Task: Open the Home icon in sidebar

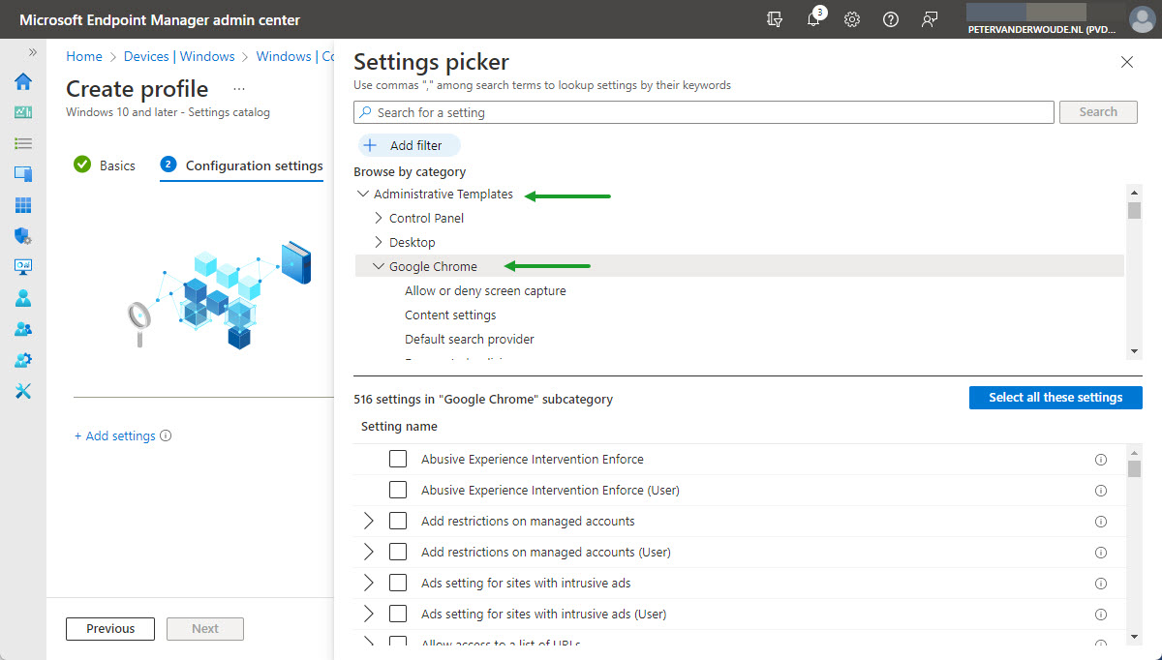Action: pos(23,81)
